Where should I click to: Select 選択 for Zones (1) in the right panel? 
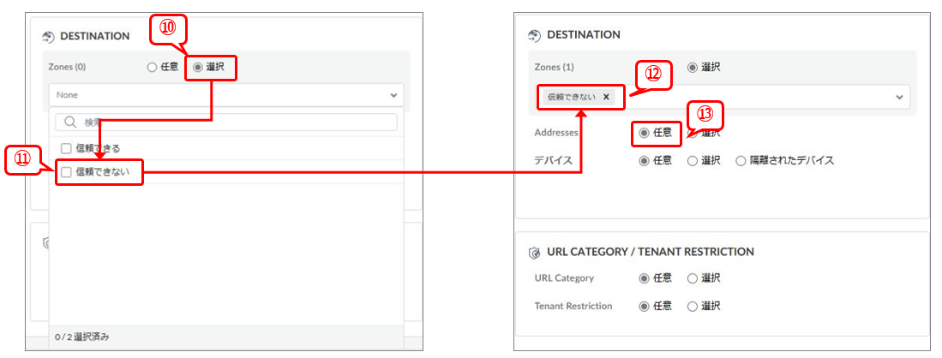pos(693,67)
